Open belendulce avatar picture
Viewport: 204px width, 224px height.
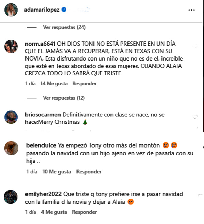(x=11, y=148)
